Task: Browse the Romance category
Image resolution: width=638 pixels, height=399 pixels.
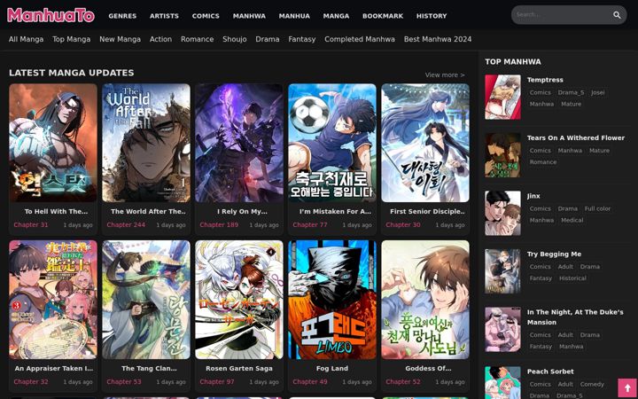Action: pyautogui.click(x=197, y=39)
